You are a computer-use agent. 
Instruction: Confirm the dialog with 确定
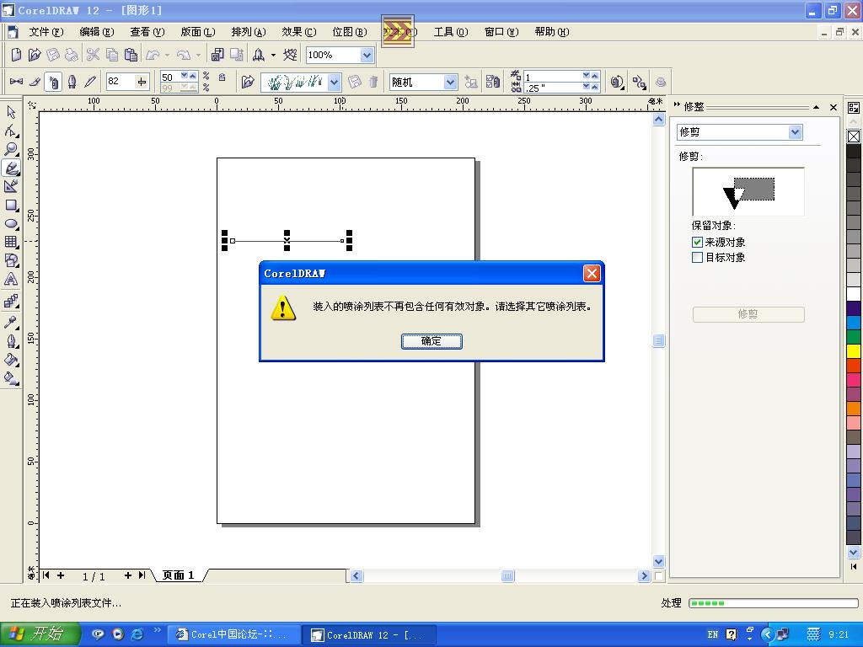(431, 341)
